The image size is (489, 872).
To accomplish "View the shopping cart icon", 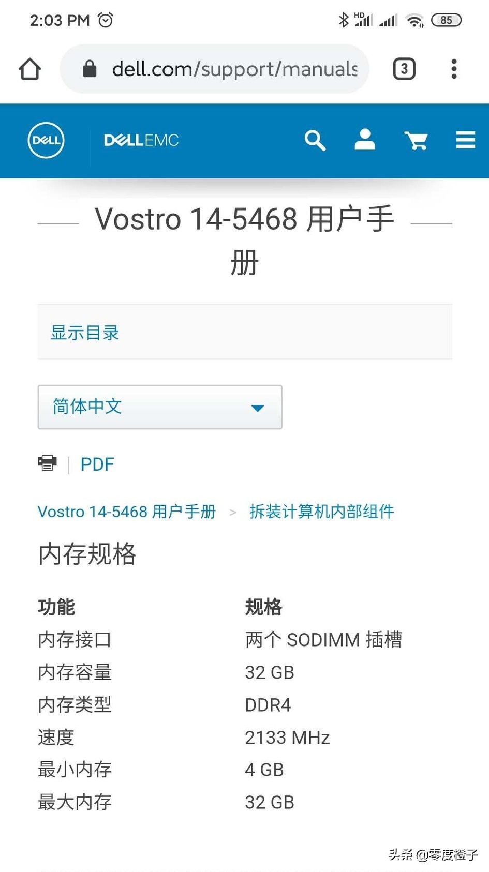I will [416, 140].
